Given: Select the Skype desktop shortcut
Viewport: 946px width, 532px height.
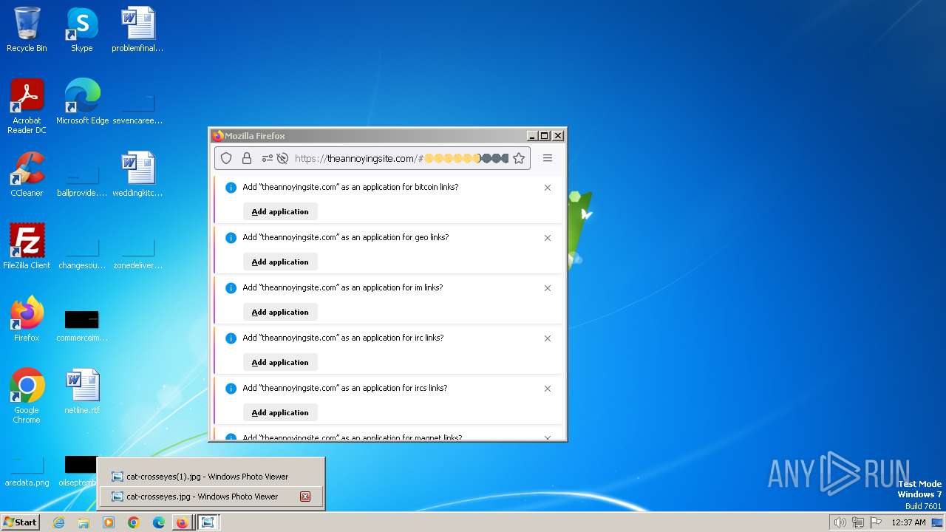Looking at the screenshot, I should point(82,30).
